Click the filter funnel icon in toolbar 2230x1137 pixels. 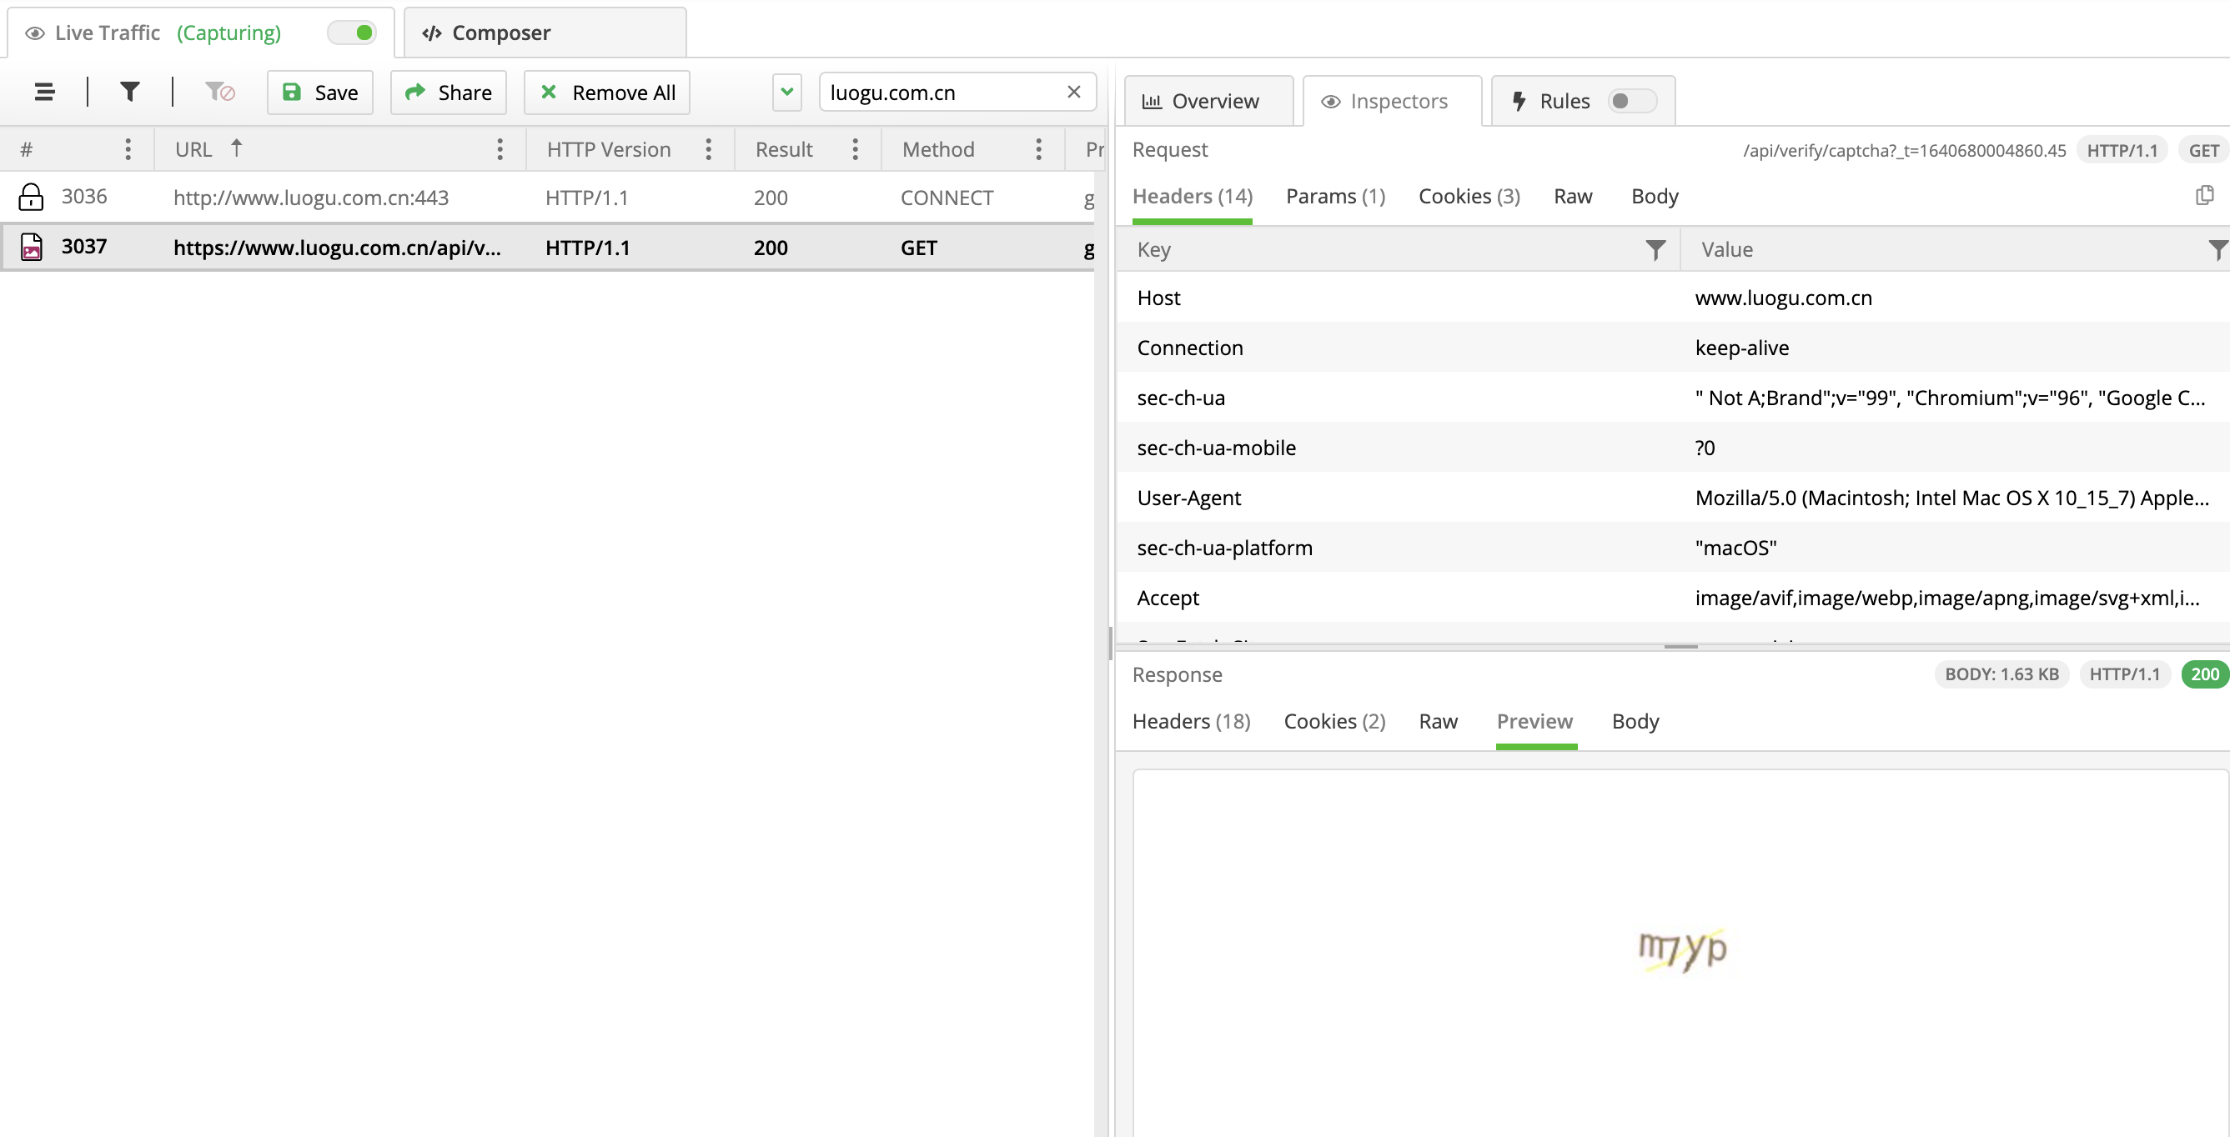130,92
